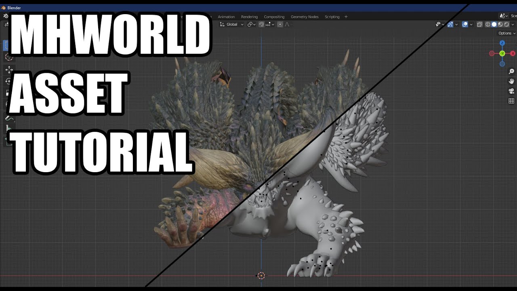The image size is (517, 291).
Task: Open the pivot point dropdown
Action: (x=252, y=24)
